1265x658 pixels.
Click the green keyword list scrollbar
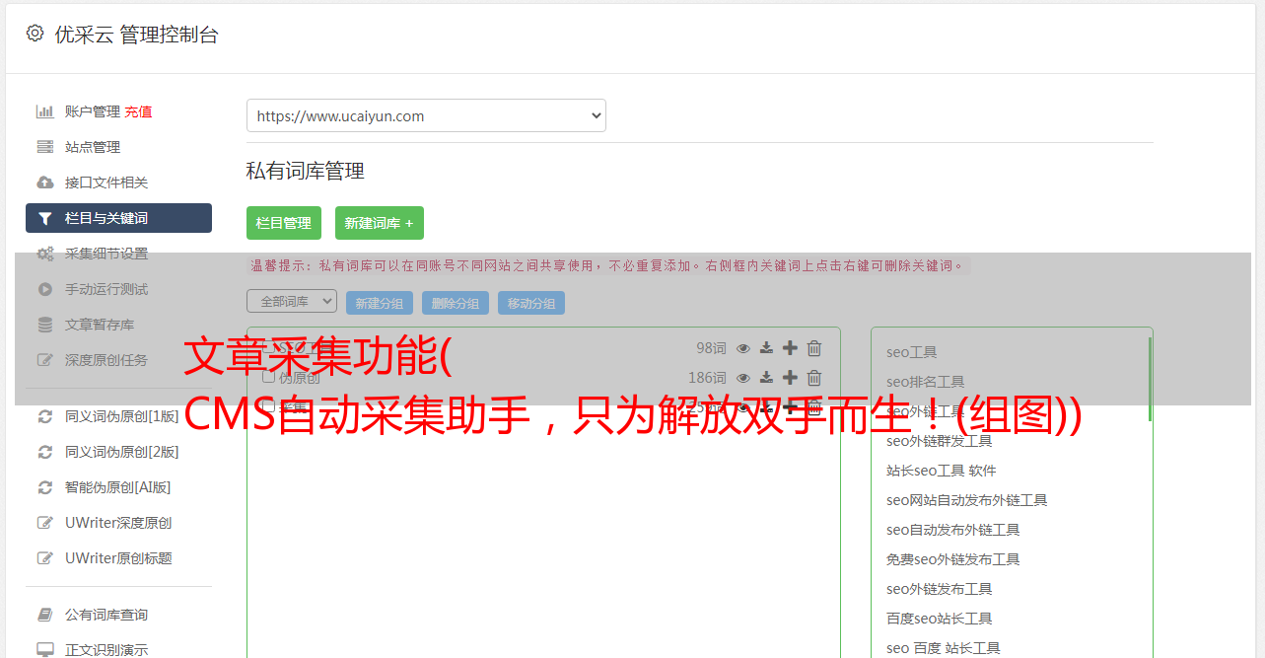[x=1150, y=379]
